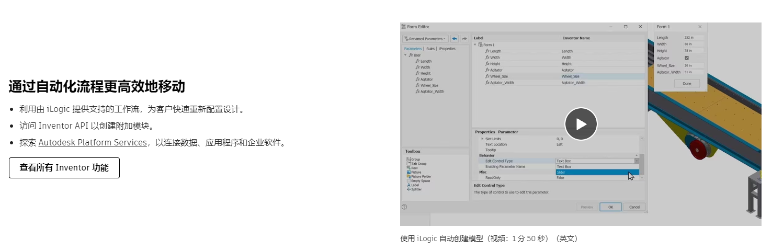Click the grey redo arrow icon

[464, 39]
